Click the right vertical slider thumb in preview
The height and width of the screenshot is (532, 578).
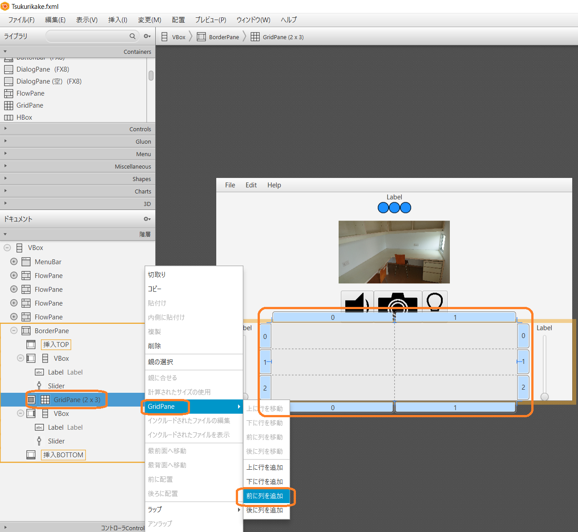point(545,396)
